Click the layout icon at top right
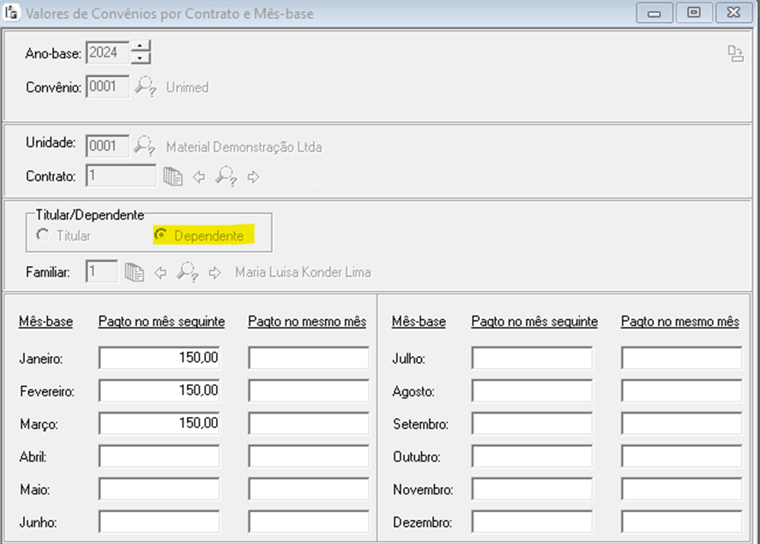Viewport: 760px width, 544px height. tap(735, 54)
